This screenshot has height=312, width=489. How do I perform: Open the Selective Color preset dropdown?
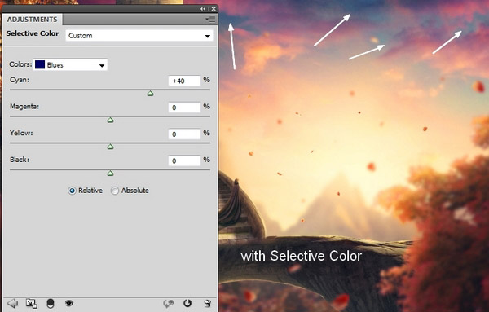click(x=139, y=36)
